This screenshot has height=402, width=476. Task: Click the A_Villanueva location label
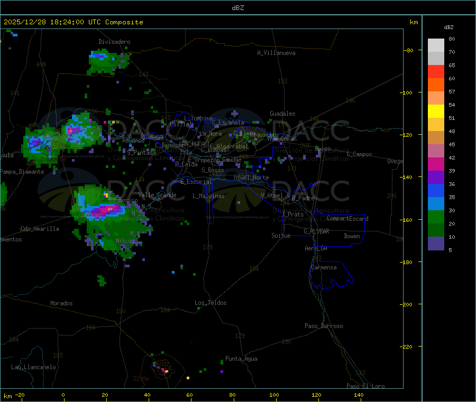click(x=276, y=53)
